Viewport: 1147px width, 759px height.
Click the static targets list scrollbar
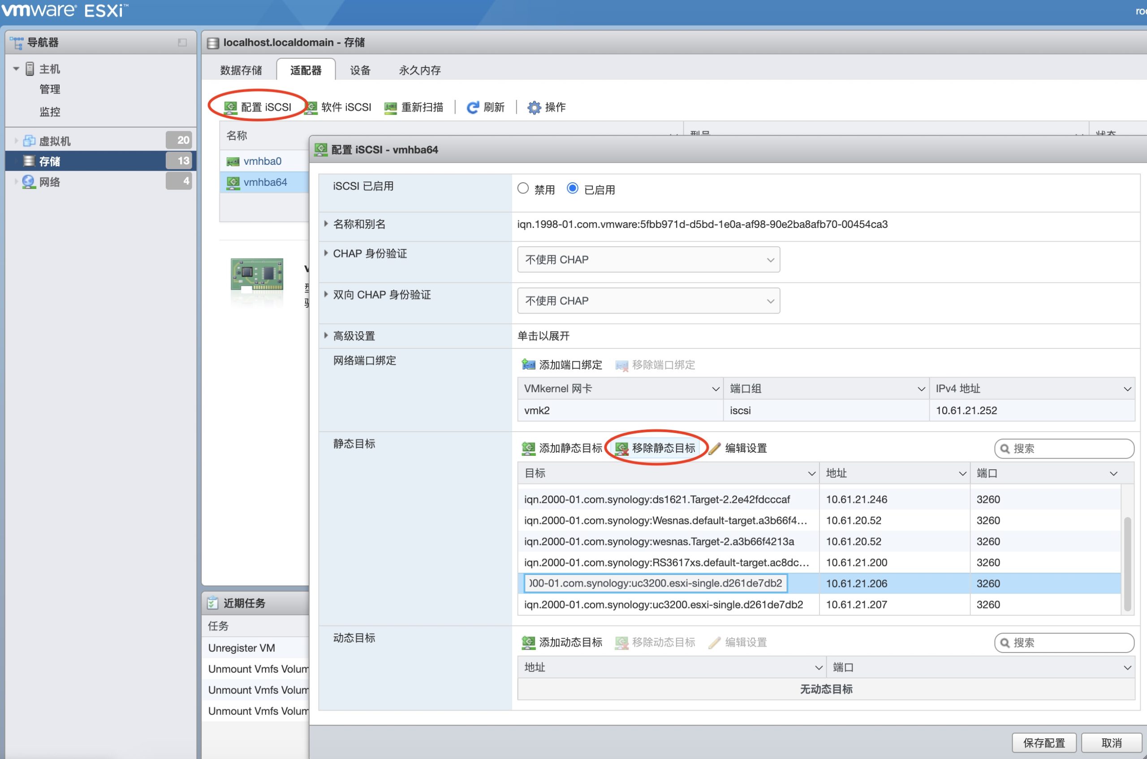[x=1128, y=564]
